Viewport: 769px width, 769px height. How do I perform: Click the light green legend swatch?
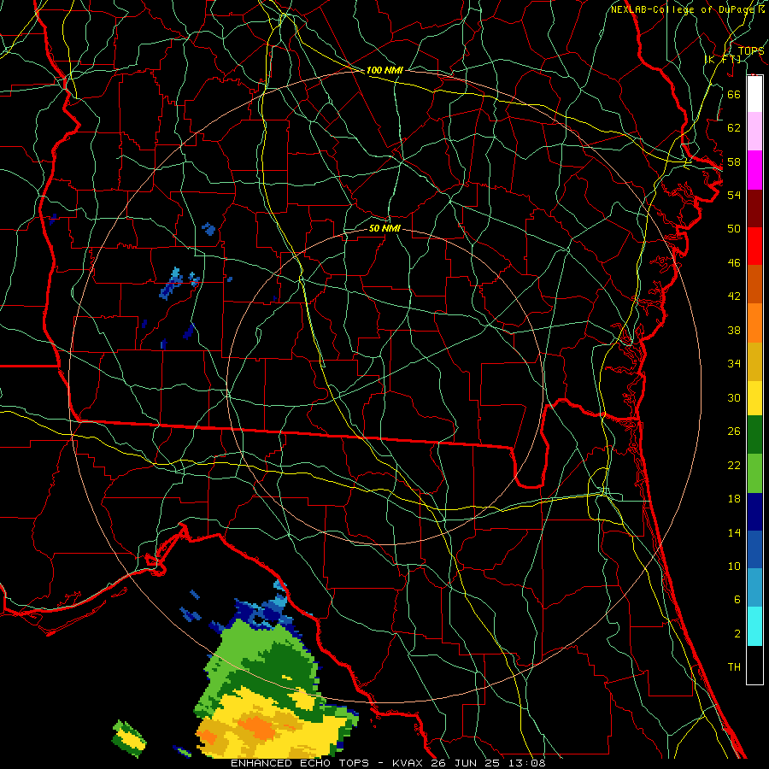tap(754, 473)
